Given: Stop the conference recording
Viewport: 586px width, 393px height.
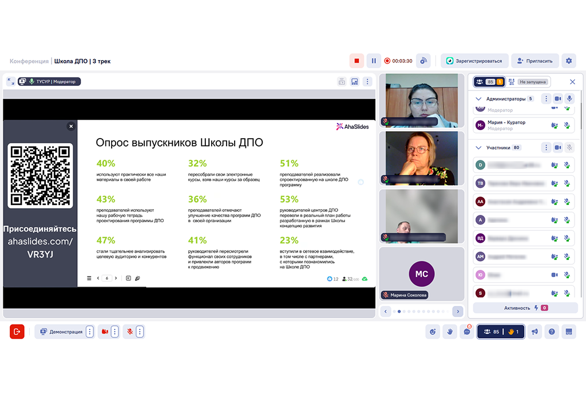Looking at the screenshot, I should click(x=357, y=61).
